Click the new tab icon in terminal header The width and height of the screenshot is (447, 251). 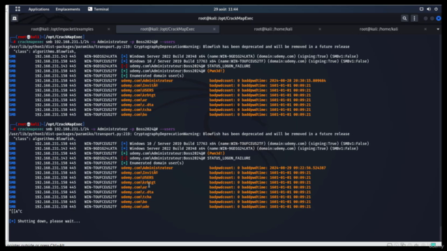(15, 19)
